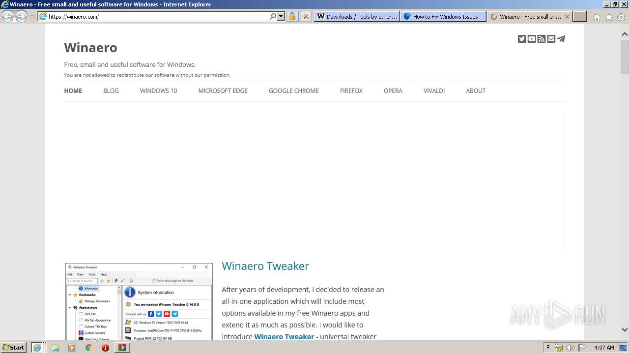Close the Winaero browser tab
The height and width of the screenshot is (354, 629).
click(x=567, y=16)
